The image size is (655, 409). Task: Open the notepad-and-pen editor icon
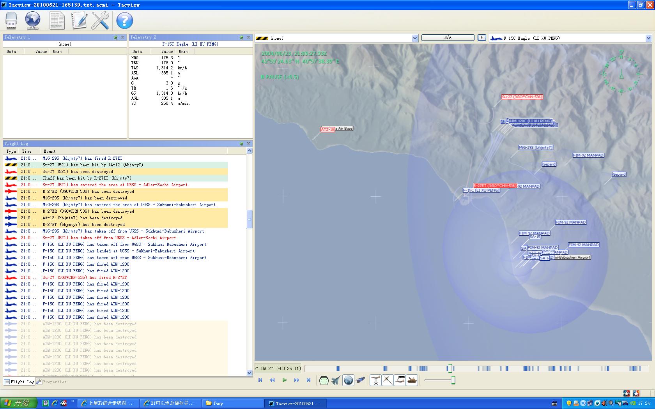pyautogui.click(x=79, y=21)
